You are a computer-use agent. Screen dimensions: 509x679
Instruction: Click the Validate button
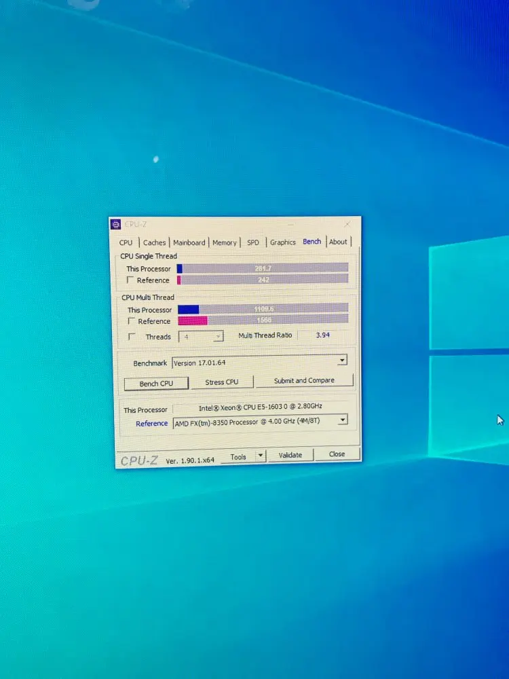290,455
